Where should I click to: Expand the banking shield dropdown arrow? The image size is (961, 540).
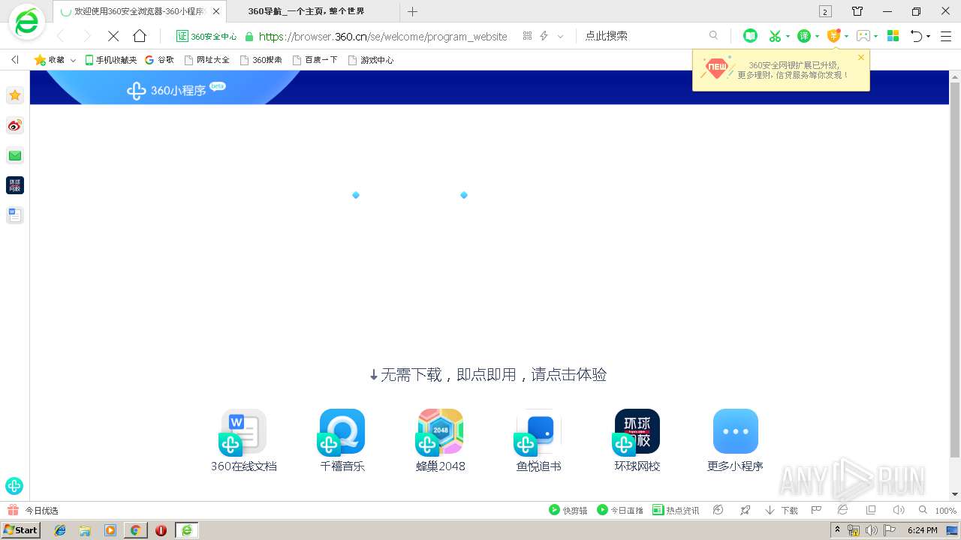point(846,36)
